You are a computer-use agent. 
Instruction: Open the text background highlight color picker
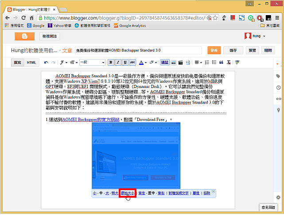tap(153, 63)
